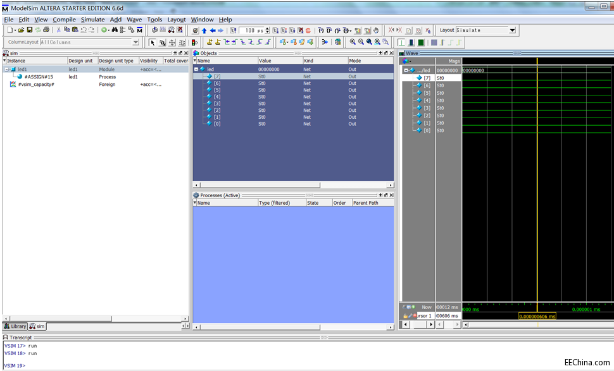
Task: Click the Zoom Out magnifier icon
Action: (x=361, y=42)
